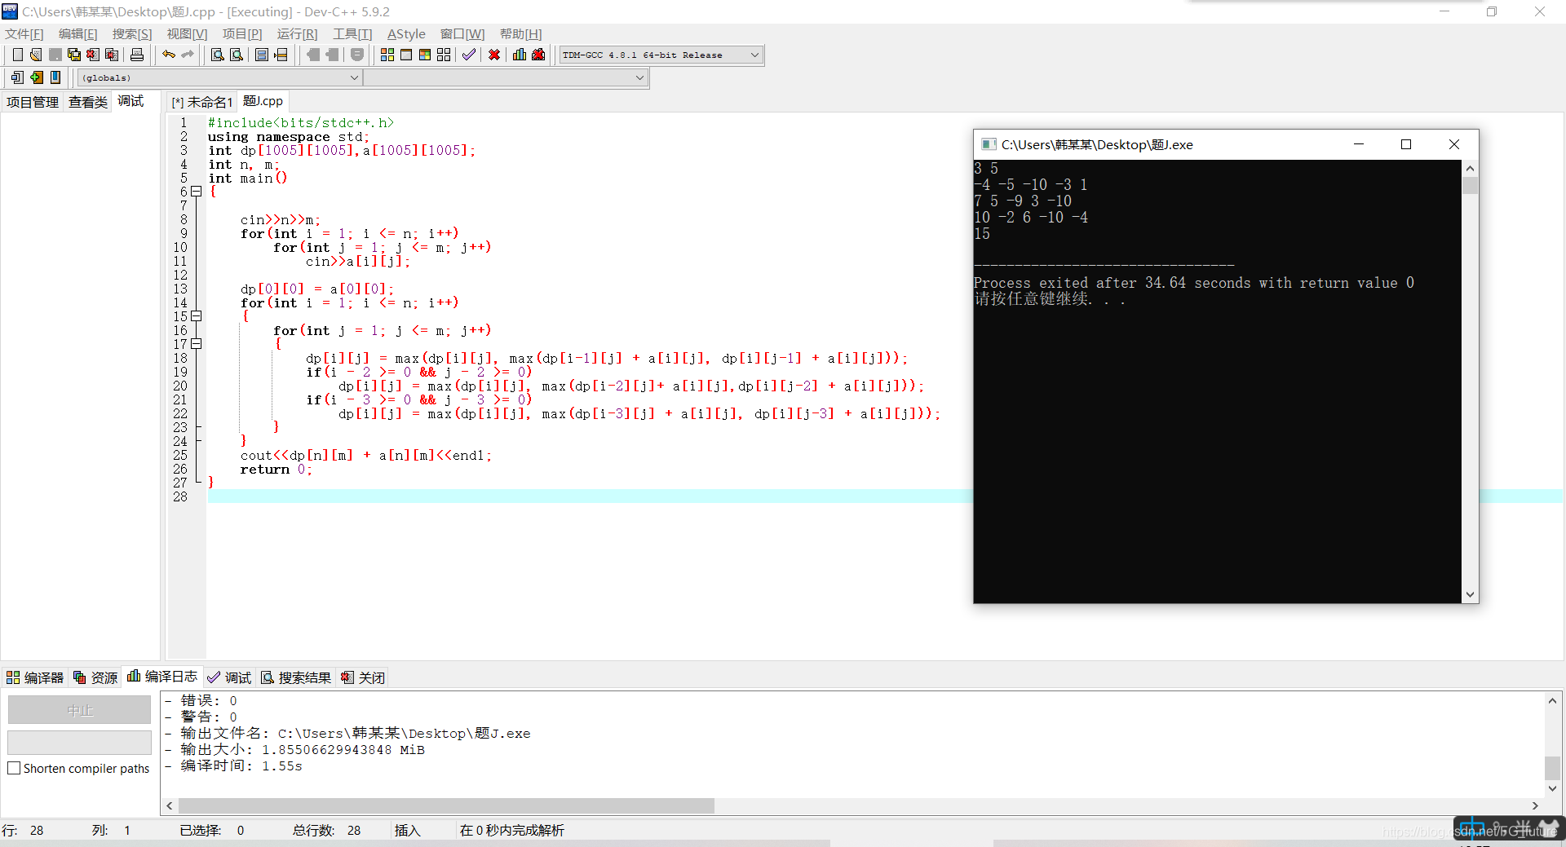Open the TDM-GCC compiler selection dropdown
This screenshot has width=1566, height=847.
(x=754, y=55)
